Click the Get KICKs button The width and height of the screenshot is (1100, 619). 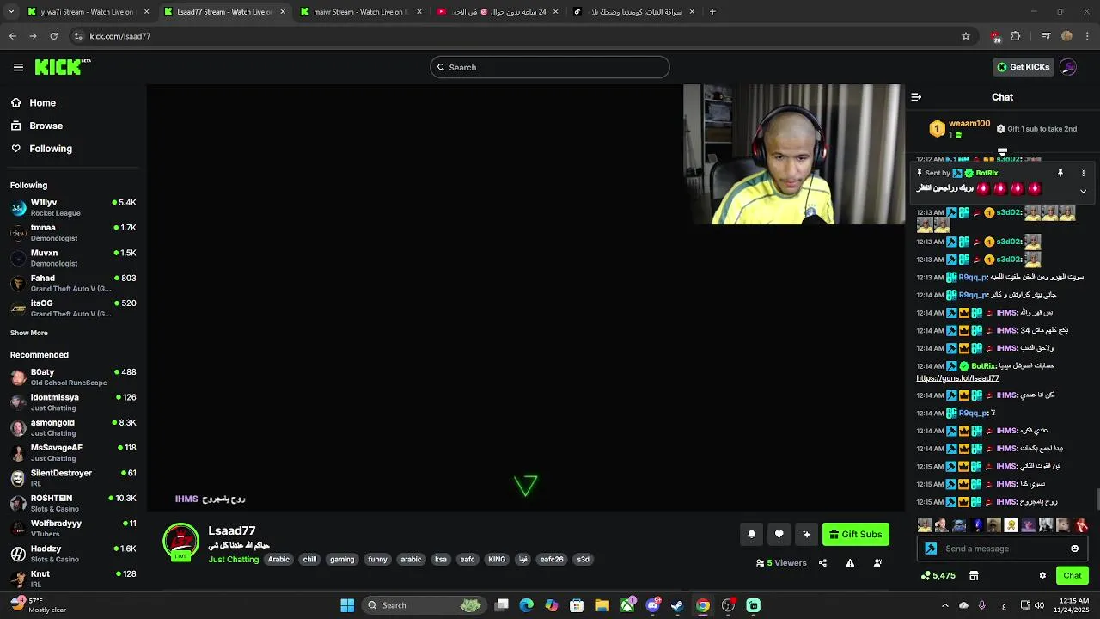[1023, 67]
